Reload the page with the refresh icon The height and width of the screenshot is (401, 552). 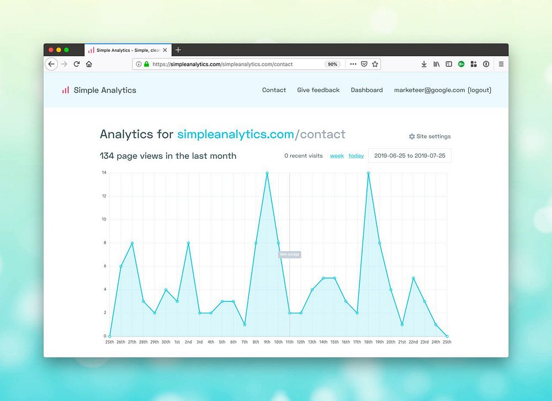point(77,64)
